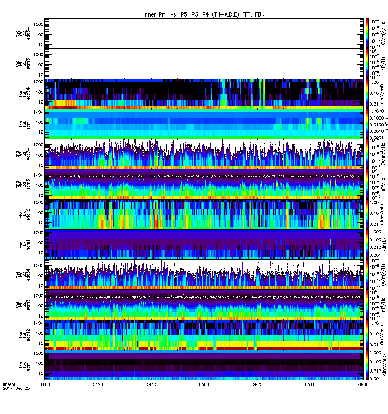Click the "the fbk edc12" y-axis label
This screenshot has height=414, width=388.
[x=25, y=335]
